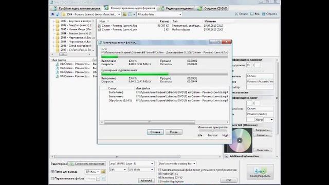
Task: Click the album title field in disc information
Action: click(x=260, y=114)
